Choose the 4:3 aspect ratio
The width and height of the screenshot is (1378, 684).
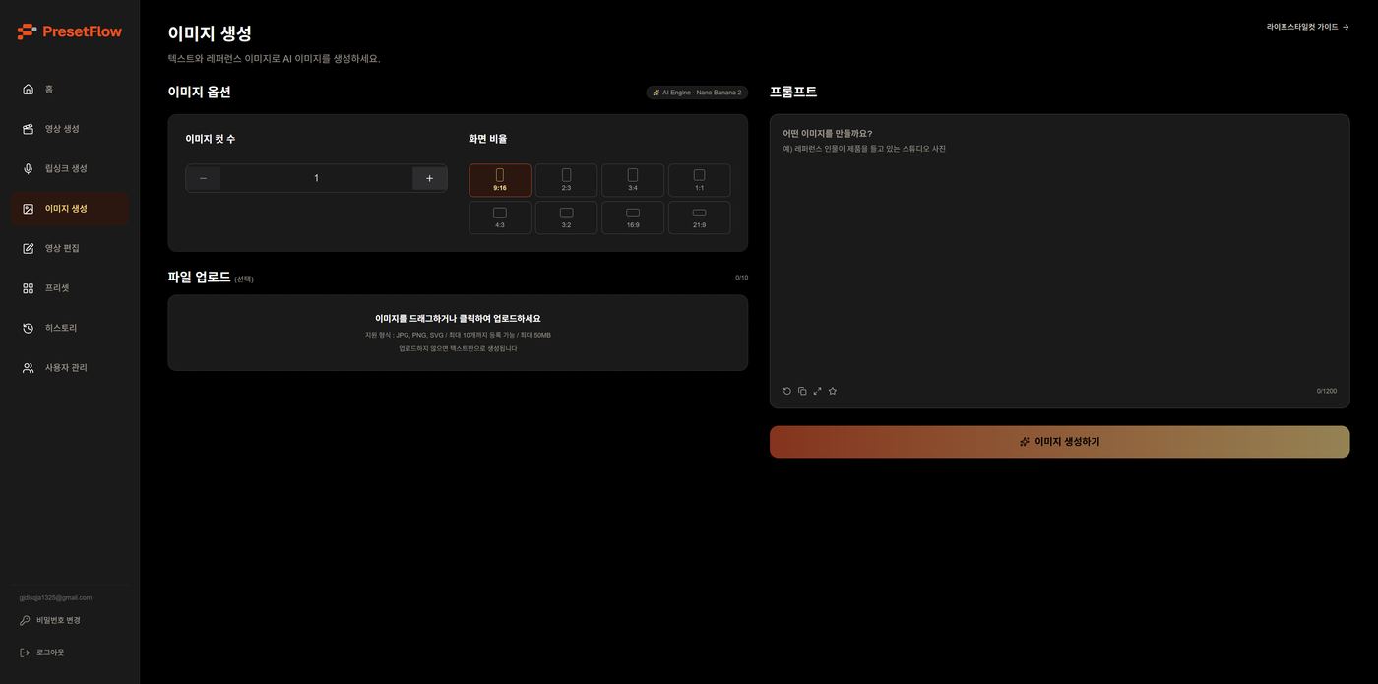[x=500, y=218]
